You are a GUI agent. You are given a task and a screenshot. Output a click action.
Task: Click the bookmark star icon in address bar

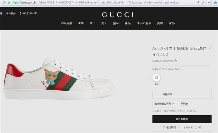pos(203,3)
